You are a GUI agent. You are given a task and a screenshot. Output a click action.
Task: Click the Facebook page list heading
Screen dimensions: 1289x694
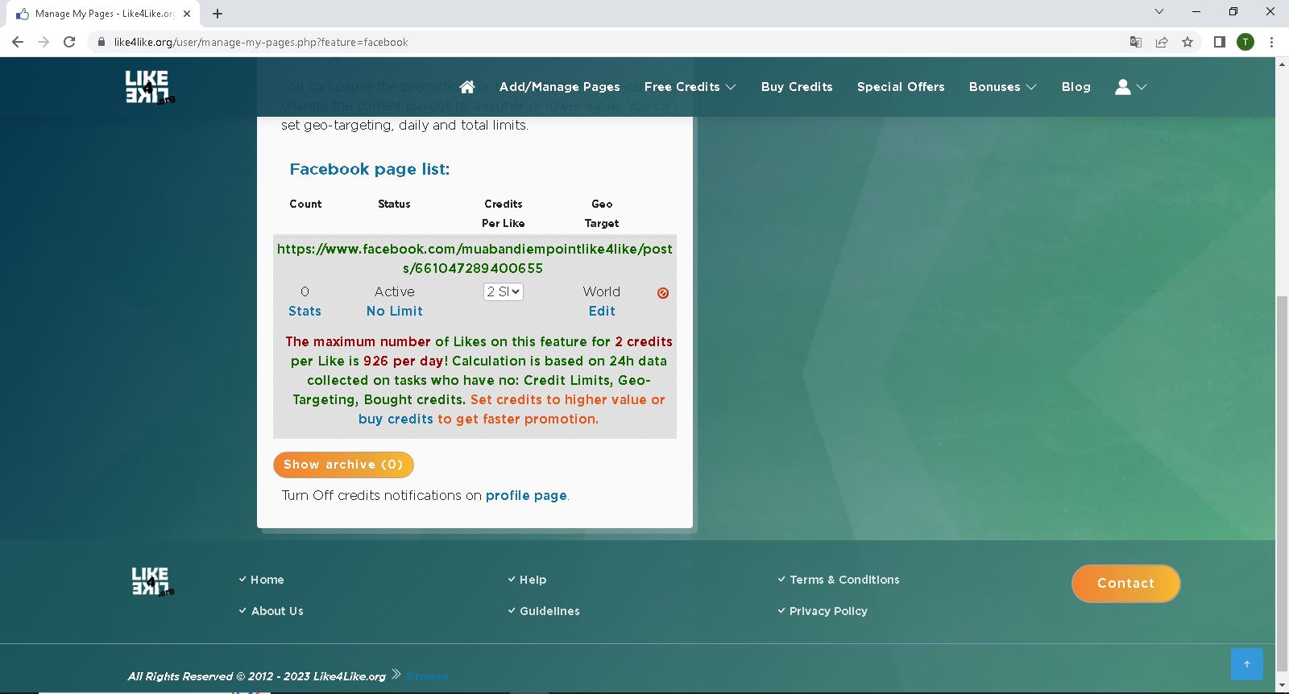coord(370,169)
